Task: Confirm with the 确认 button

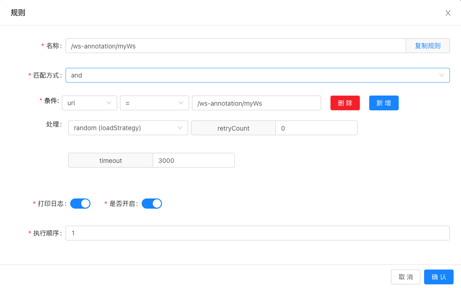Action: (438, 277)
